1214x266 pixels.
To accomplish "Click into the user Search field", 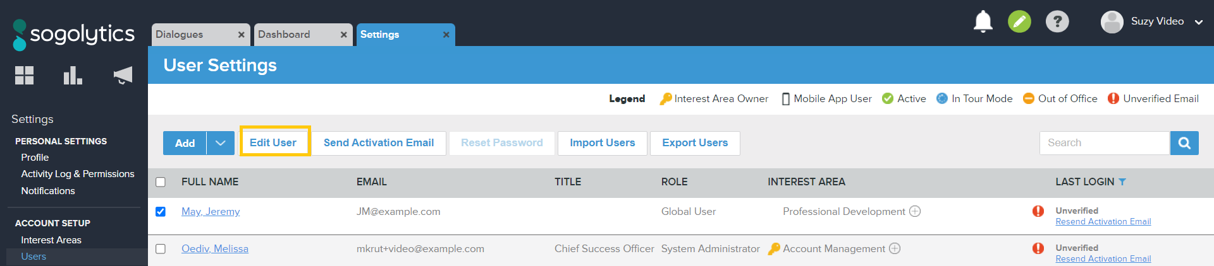I will (x=1103, y=143).
